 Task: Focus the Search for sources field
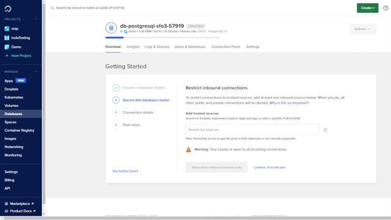click(x=252, y=130)
